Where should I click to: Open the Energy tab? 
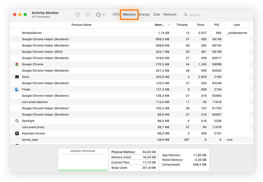pos(144,14)
